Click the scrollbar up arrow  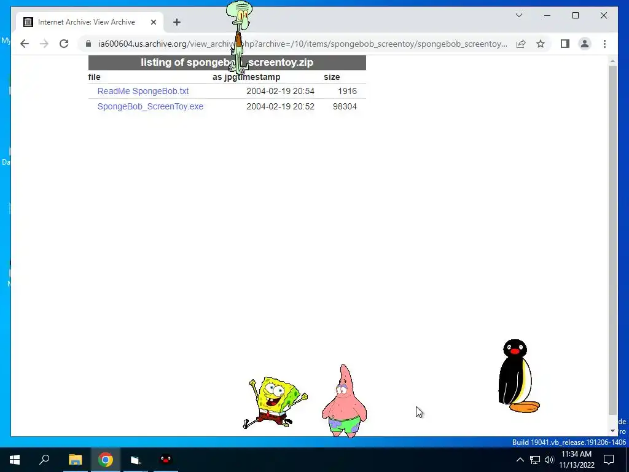coord(612,61)
